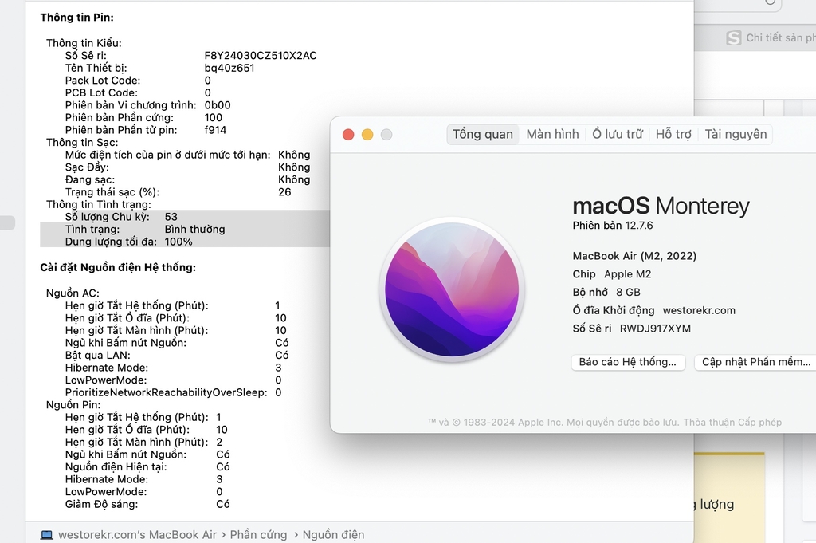This screenshot has height=543, width=816.
Task: Click the Báo cáo Hệ thống button
Action: click(x=628, y=362)
